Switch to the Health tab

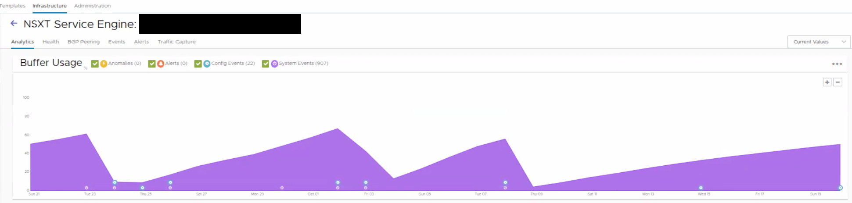51,42
